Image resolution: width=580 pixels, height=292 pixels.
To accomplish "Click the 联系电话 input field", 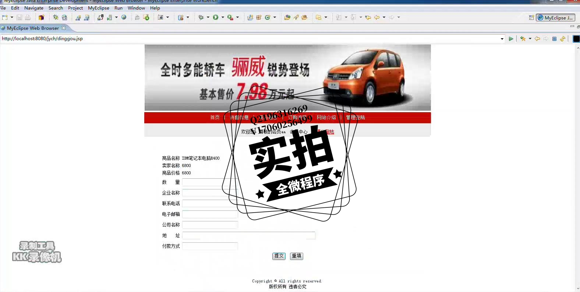I will point(210,203).
